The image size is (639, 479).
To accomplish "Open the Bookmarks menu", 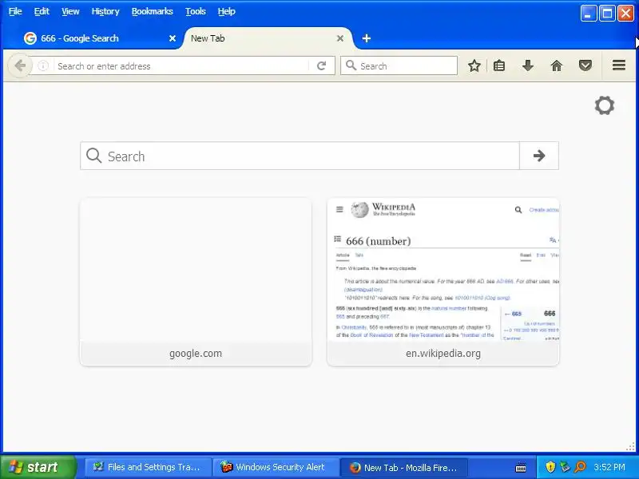I will (x=152, y=11).
